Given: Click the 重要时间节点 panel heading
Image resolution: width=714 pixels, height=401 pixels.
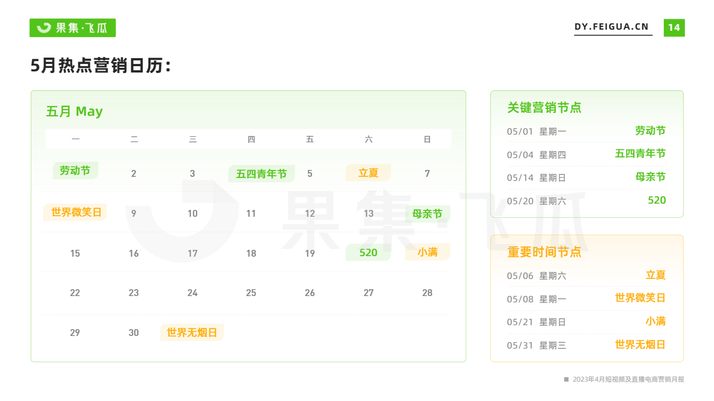Looking at the screenshot, I should click(x=544, y=252).
